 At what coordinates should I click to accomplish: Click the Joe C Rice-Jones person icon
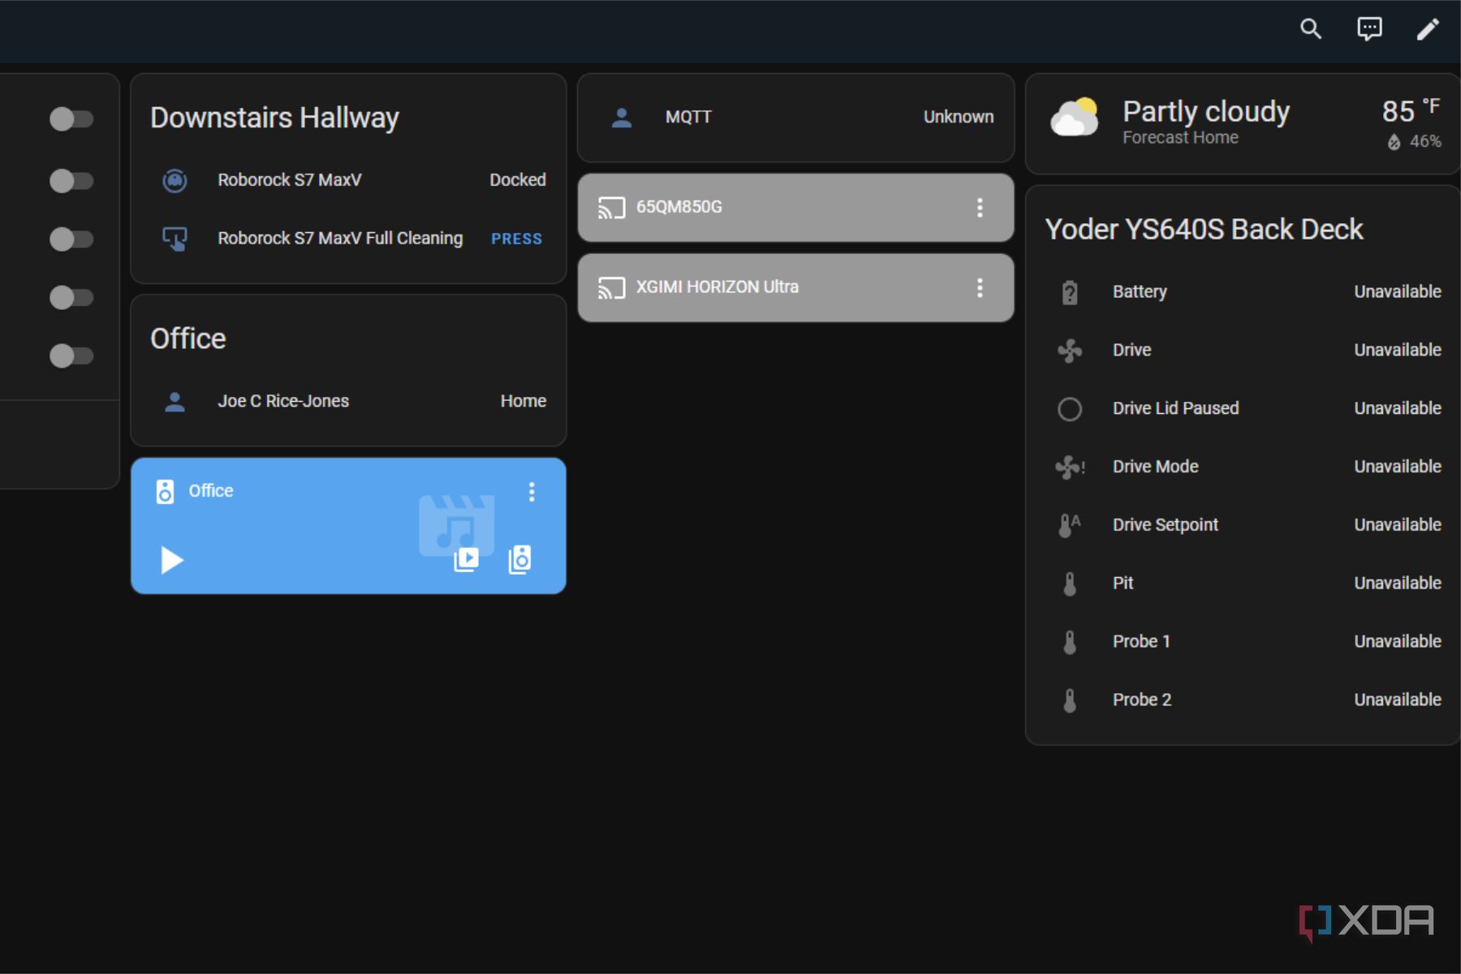click(x=175, y=401)
